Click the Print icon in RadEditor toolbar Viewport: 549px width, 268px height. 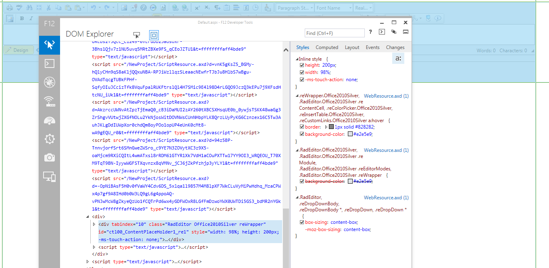10,8
